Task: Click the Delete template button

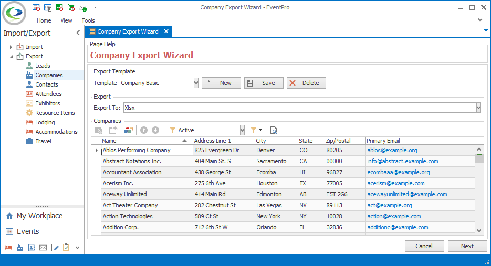Action: [x=306, y=83]
